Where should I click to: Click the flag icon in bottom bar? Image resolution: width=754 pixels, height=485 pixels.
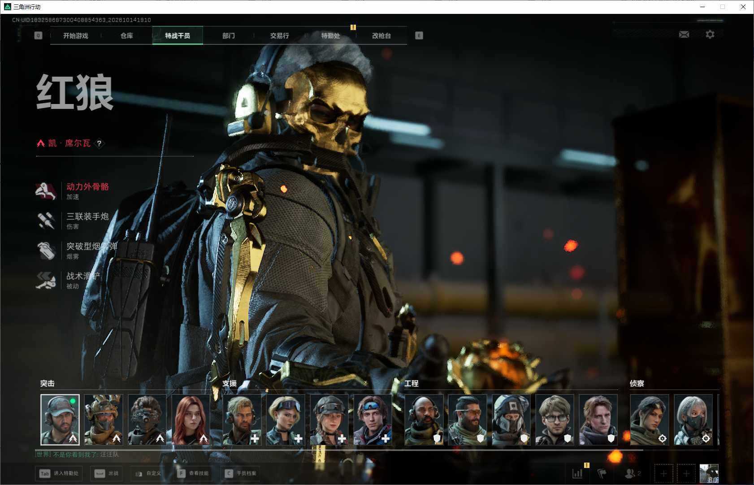(602, 473)
